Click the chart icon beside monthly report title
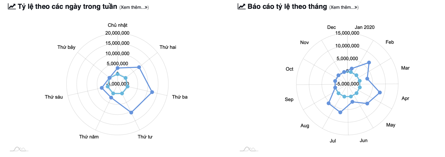The height and width of the screenshot is (157, 445). (242, 6)
